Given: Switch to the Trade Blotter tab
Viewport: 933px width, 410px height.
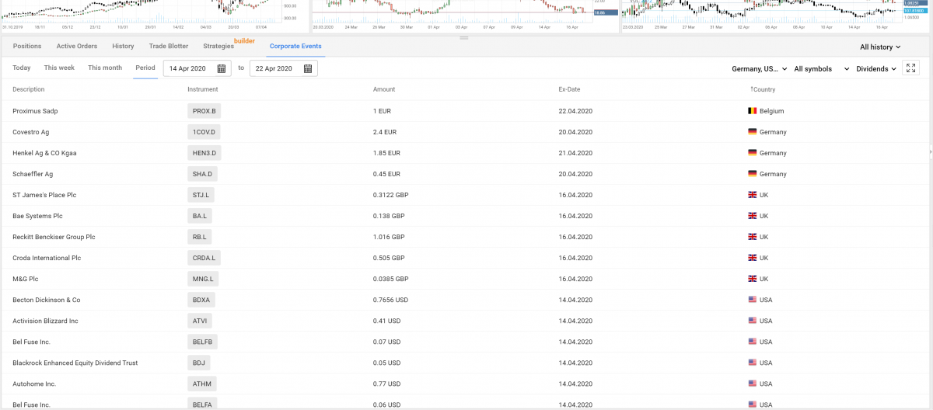Looking at the screenshot, I should pyautogui.click(x=169, y=47).
